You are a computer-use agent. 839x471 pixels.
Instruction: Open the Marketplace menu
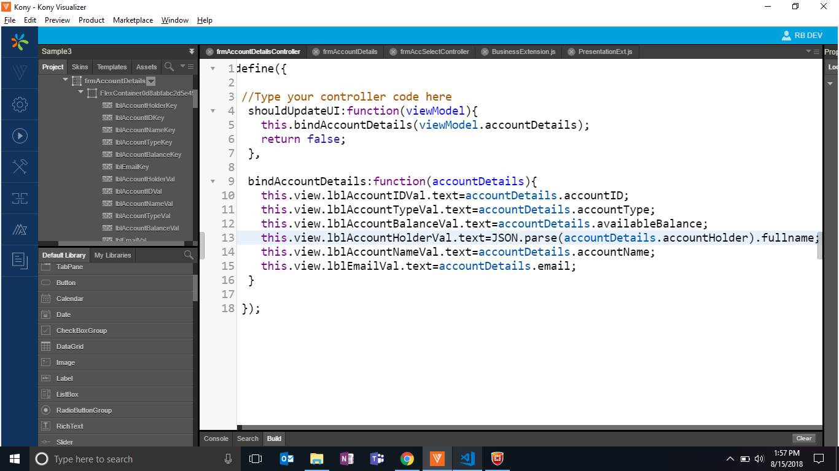click(133, 20)
